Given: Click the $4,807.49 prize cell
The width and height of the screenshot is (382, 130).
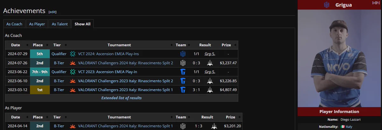Looking at the screenshot, I should click(x=228, y=90).
